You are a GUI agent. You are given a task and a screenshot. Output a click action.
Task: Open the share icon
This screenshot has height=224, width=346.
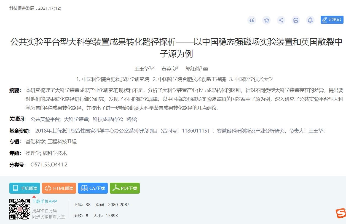[281, 20]
